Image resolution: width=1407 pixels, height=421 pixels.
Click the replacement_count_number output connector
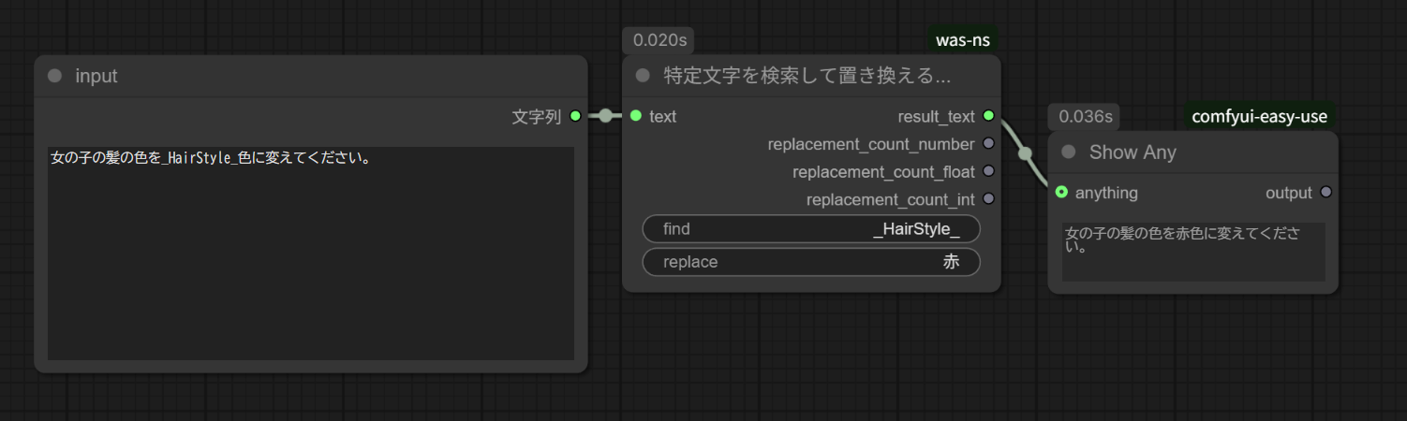(988, 144)
